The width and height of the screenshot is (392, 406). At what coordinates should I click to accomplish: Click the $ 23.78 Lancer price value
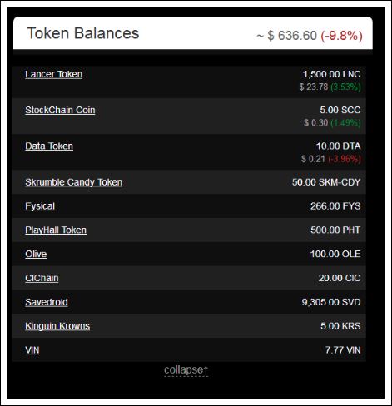(314, 87)
